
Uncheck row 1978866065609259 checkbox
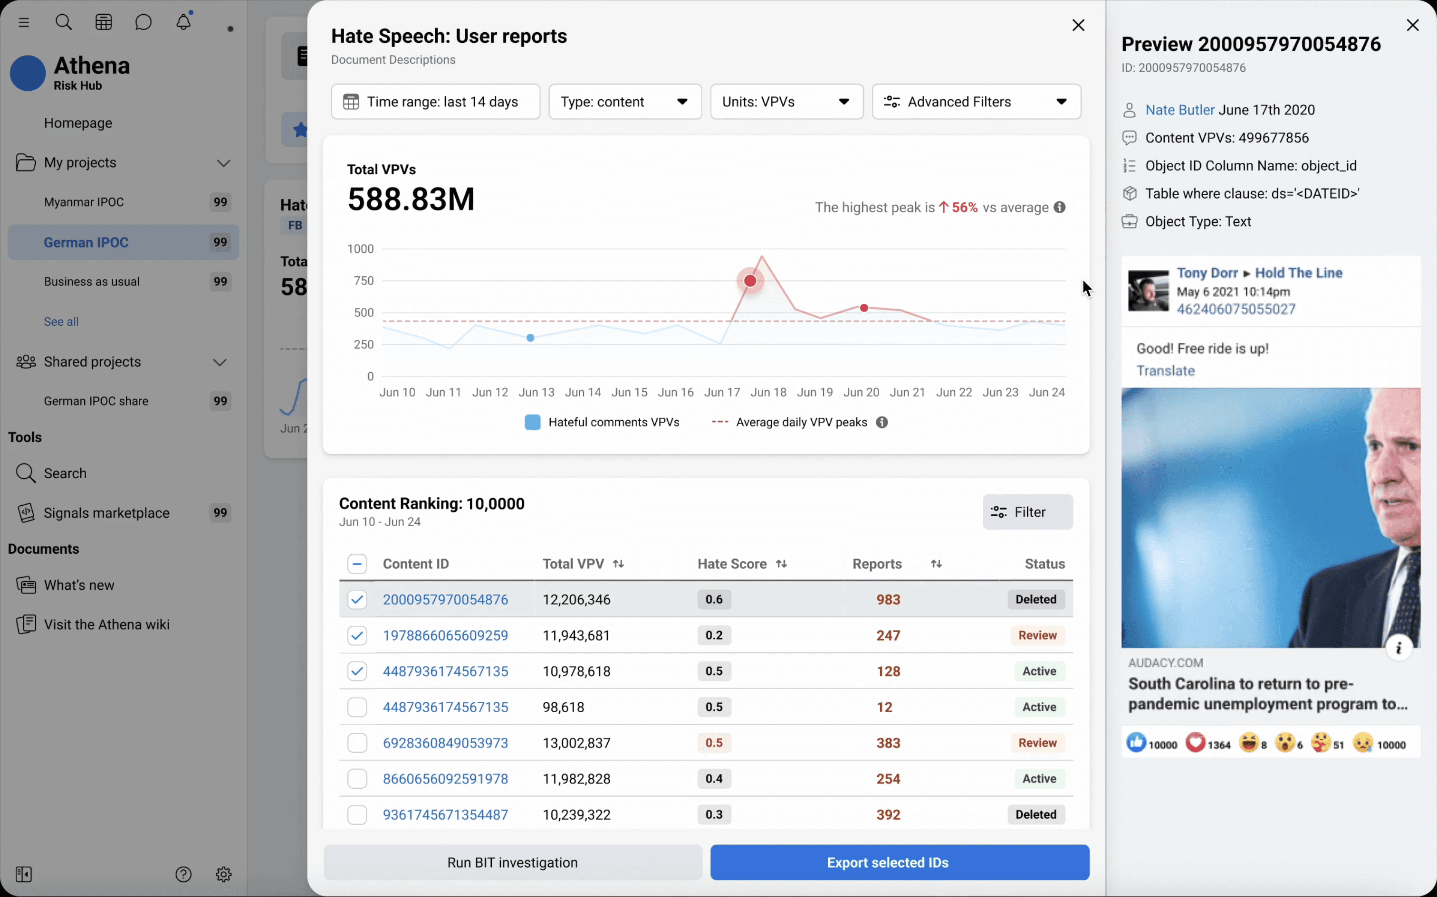pyautogui.click(x=357, y=635)
